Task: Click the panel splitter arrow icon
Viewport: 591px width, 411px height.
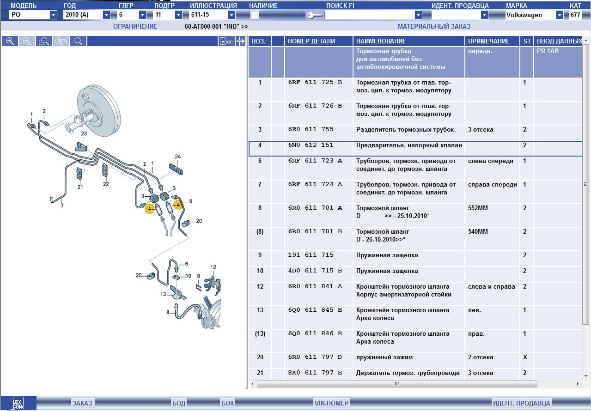Action: pos(240,42)
